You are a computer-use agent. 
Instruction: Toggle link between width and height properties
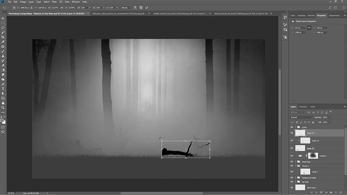[x=309, y=28]
